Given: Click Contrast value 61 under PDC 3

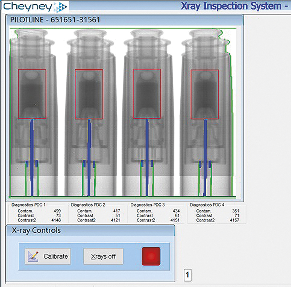Looking at the screenshot, I should pyautogui.click(x=177, y=216).
